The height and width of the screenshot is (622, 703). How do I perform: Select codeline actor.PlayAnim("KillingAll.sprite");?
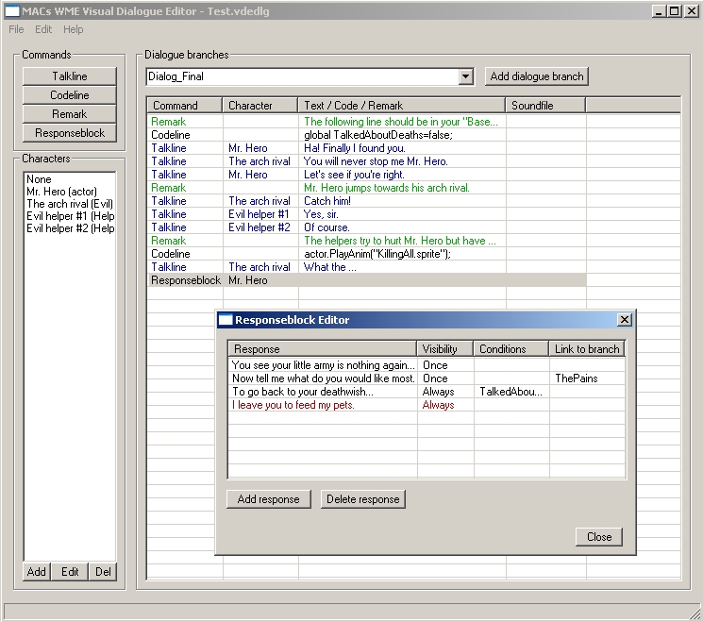(367, 254)
